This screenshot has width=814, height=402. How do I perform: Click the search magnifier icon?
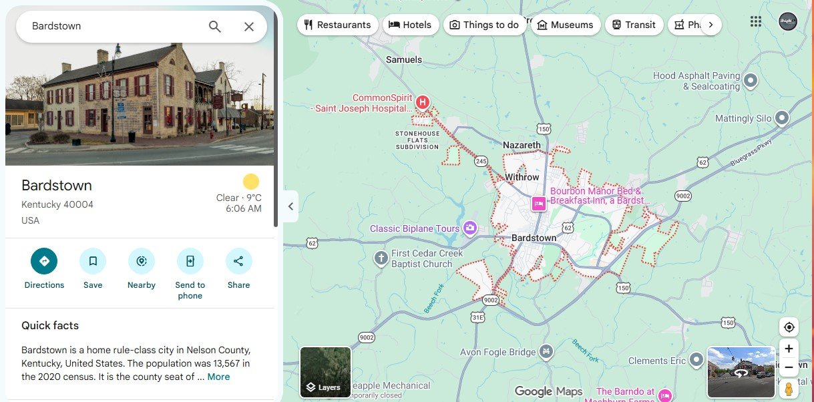(x=214, y=26)
